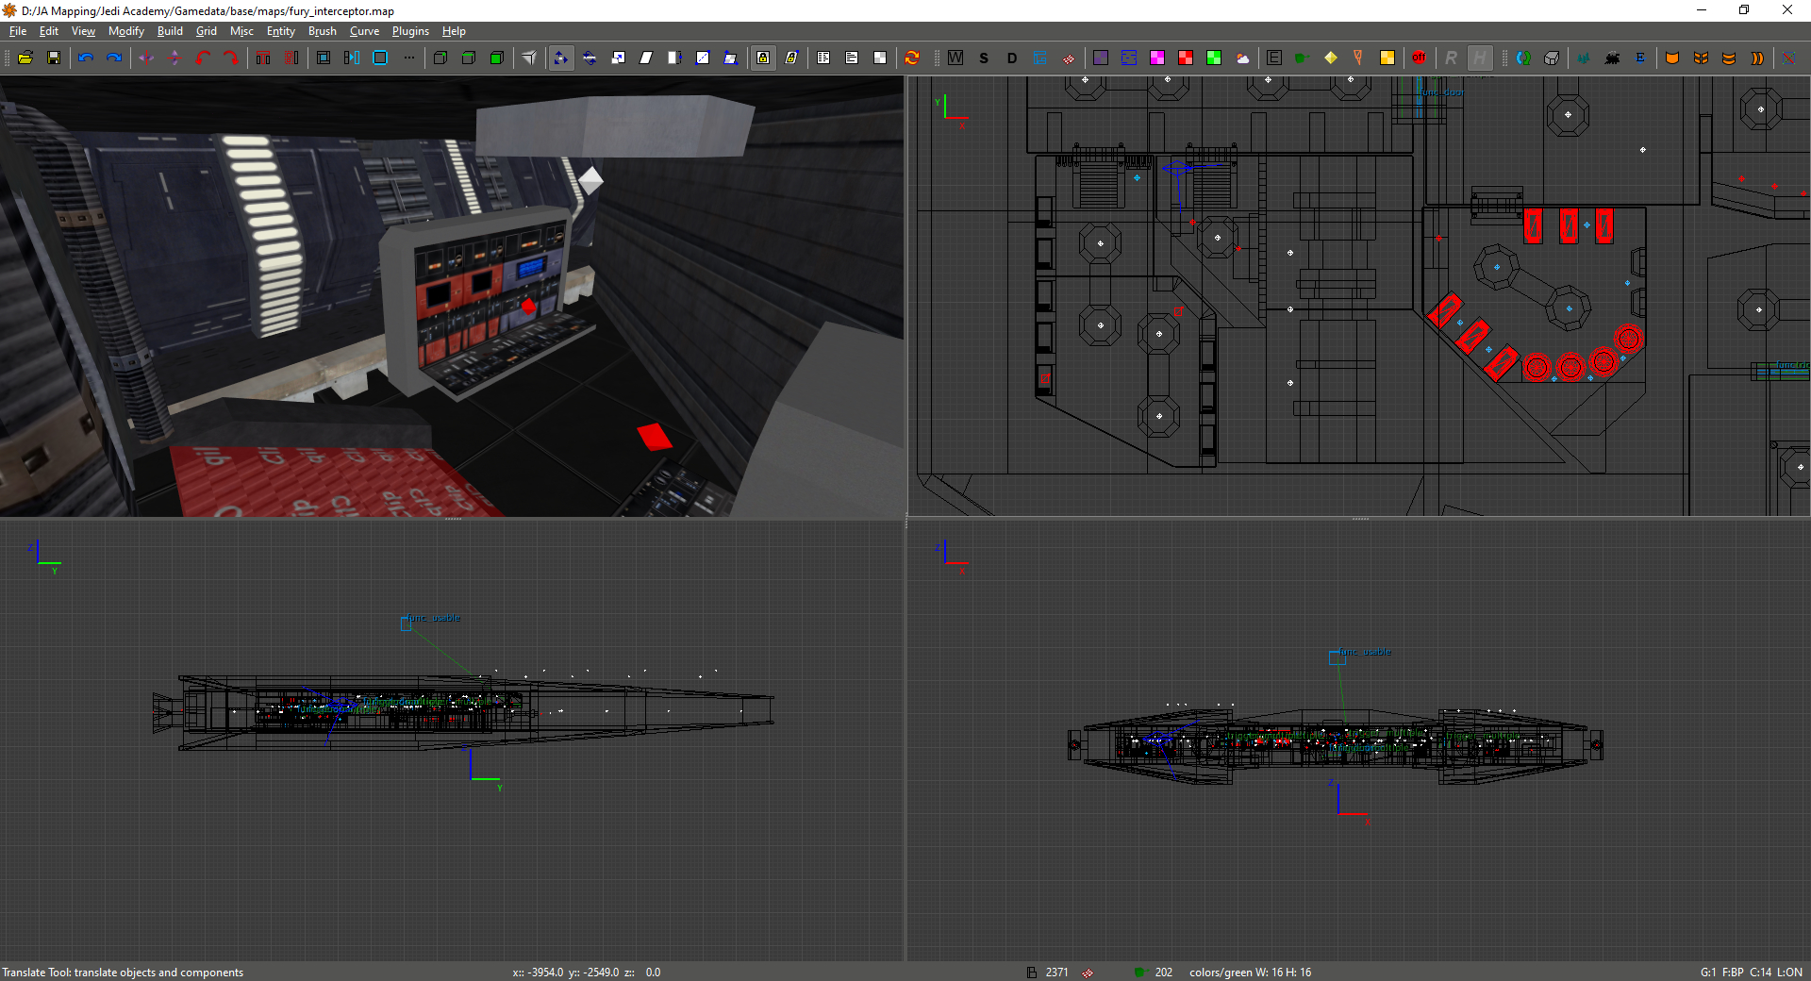Click the grey R toolbar button

click(1452, 58)
